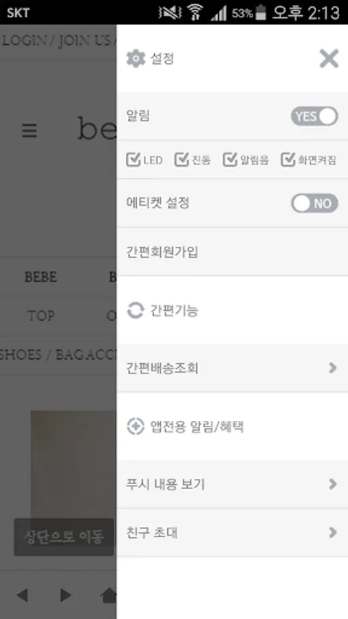
Task: Tap the forward arrow in bottom navigation
Action: pyautogui.click(x=65, y=595)
